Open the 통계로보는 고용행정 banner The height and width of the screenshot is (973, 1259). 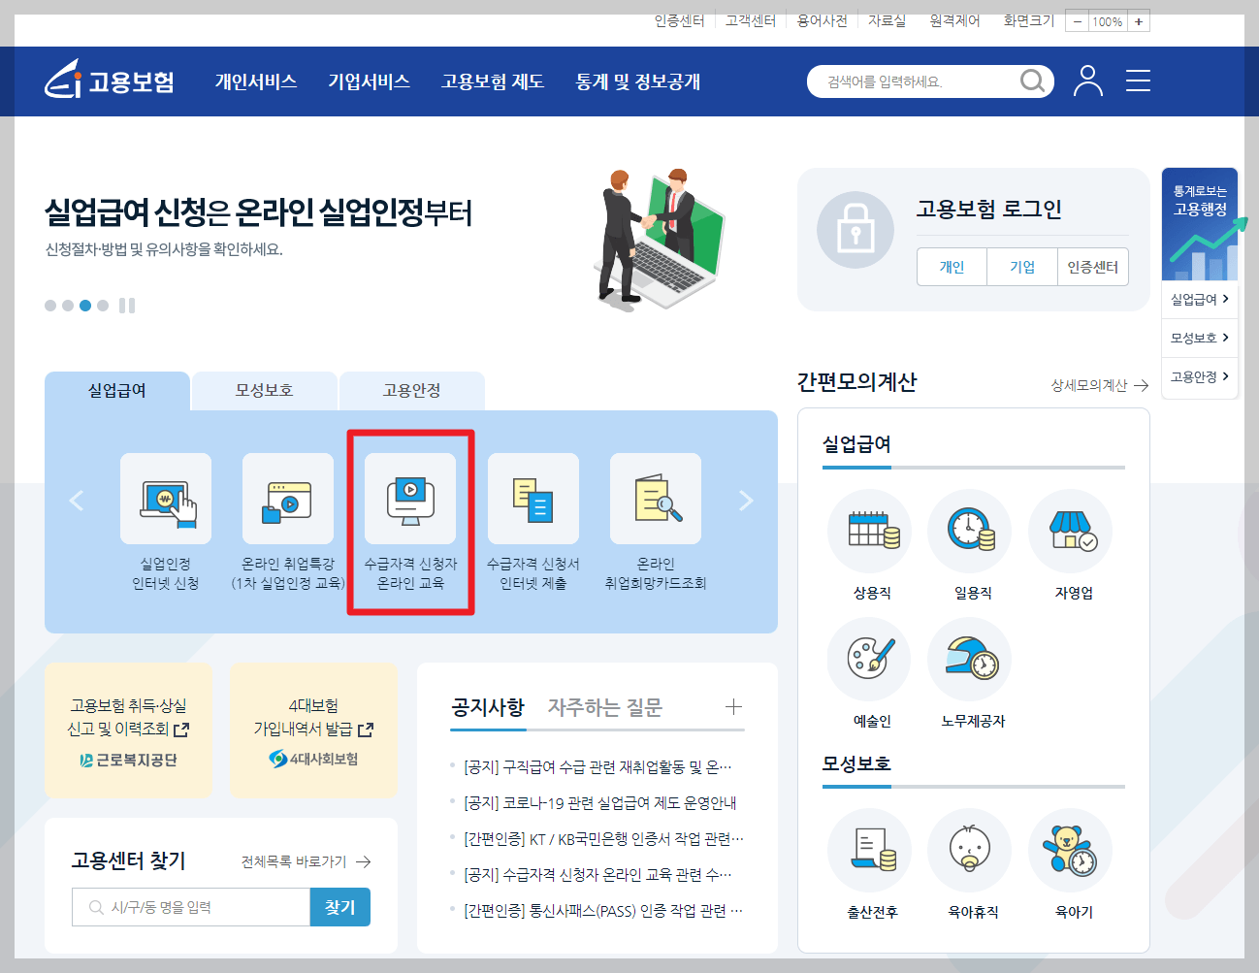click(x=1200, y=224)
